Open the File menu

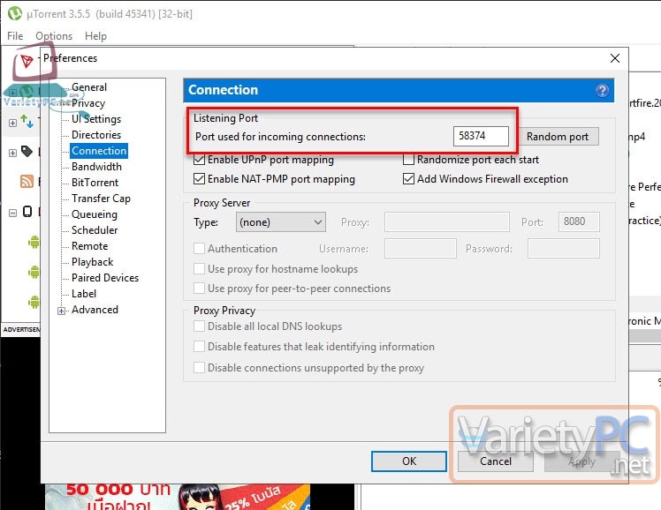click(15, 36)
